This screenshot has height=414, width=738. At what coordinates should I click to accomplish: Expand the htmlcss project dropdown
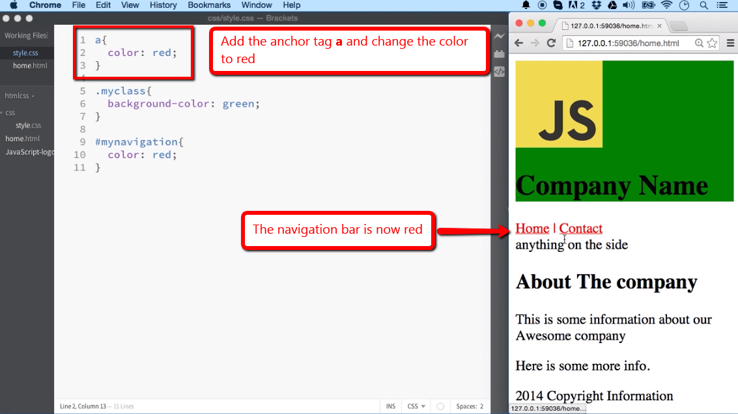click(20, 96)
